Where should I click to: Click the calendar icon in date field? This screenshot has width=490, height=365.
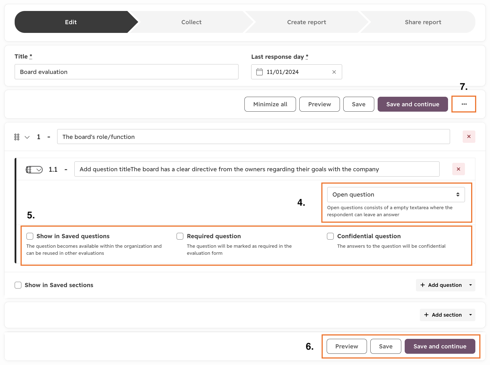[259, 72]
